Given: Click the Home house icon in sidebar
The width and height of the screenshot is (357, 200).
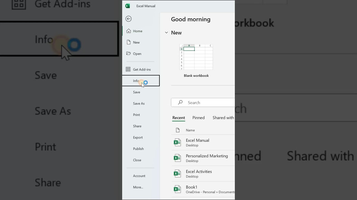Looking at the screenshot, I should click(x=128, y=31).
